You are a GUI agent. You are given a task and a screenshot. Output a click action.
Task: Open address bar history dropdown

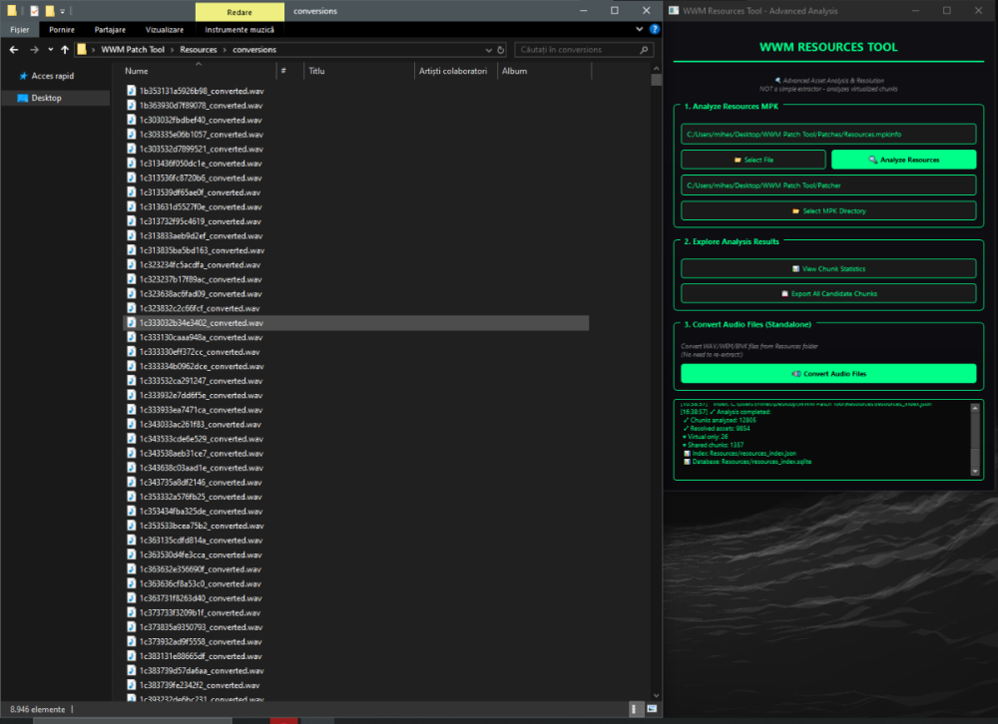[491, 49]
